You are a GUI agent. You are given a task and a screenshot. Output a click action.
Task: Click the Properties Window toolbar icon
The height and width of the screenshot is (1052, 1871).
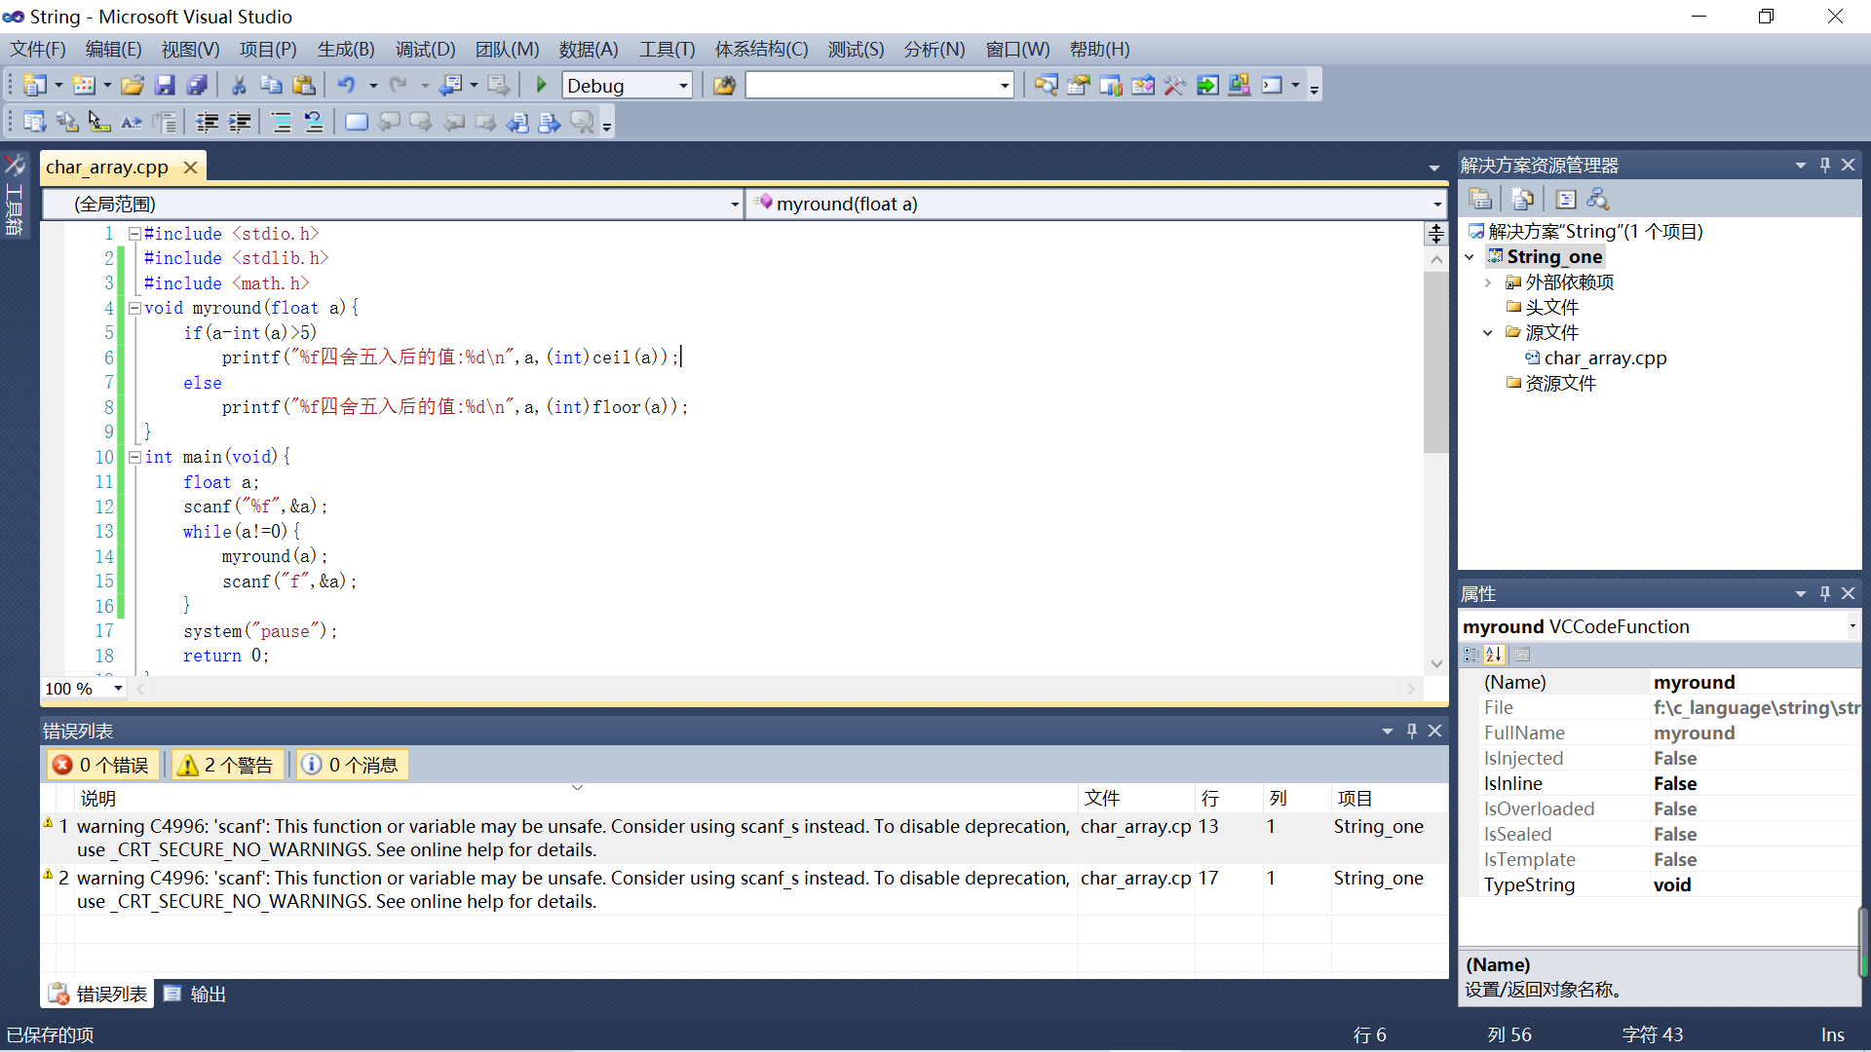pyautogui.click(x=1079, y=86)
